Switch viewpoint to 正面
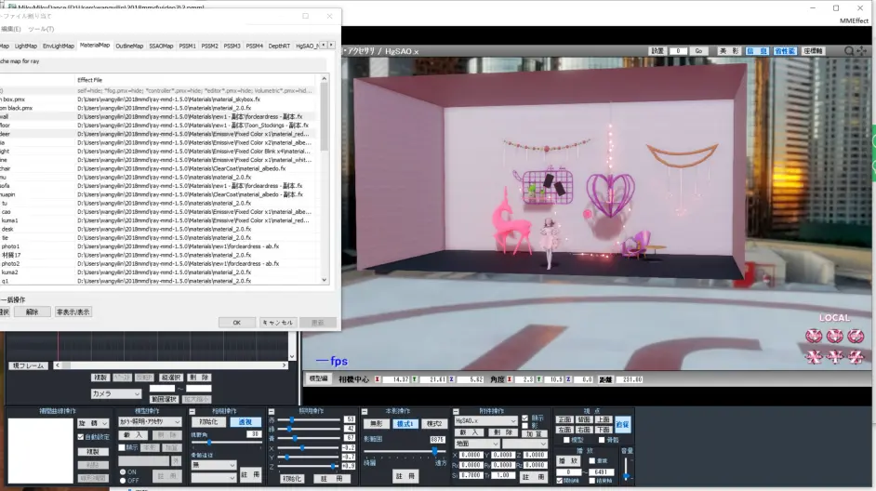Viewport: 876px width, 491px height. tap(564, 419)
